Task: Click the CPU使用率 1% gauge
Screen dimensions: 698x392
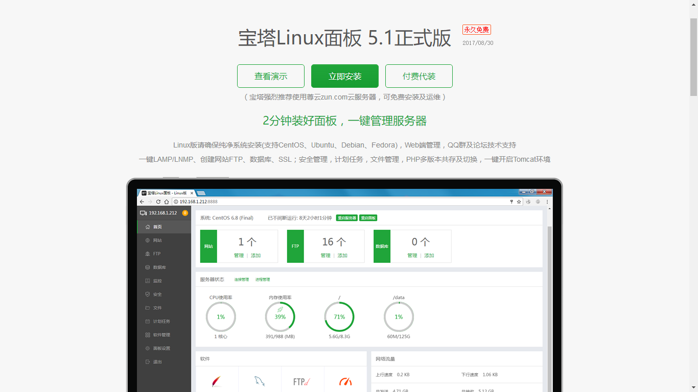Action: click(x=221, y=317)
